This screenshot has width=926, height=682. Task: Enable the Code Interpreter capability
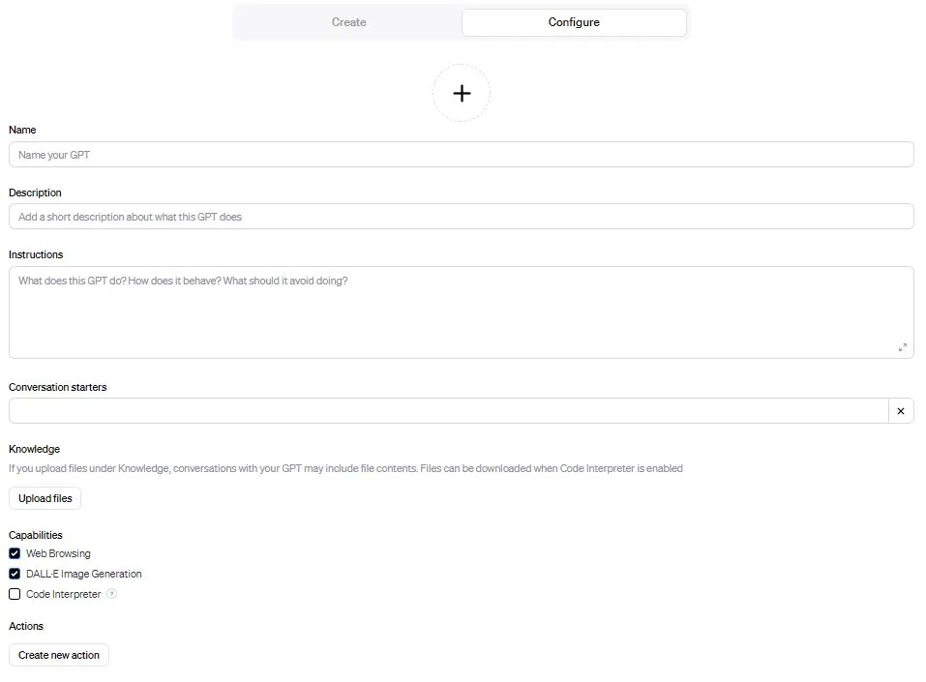pyautogui.click(x=15, y=593)
